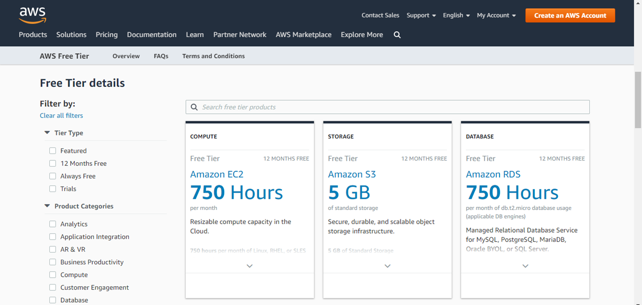Open the Terms and Conditions tab
This screenshot has width=642, height=305.
click(213, 56)
